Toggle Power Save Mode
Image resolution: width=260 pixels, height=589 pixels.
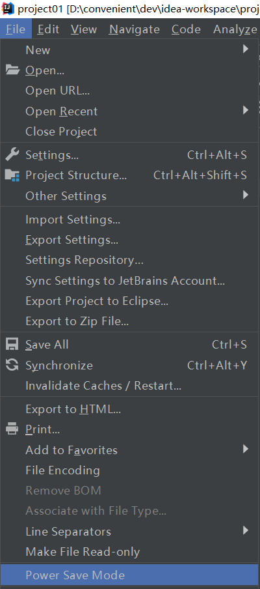click(x=129, y=575)
